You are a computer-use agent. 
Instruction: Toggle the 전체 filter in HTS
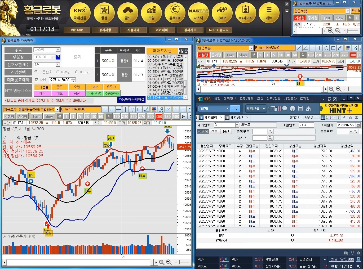(x=203, y=131)
